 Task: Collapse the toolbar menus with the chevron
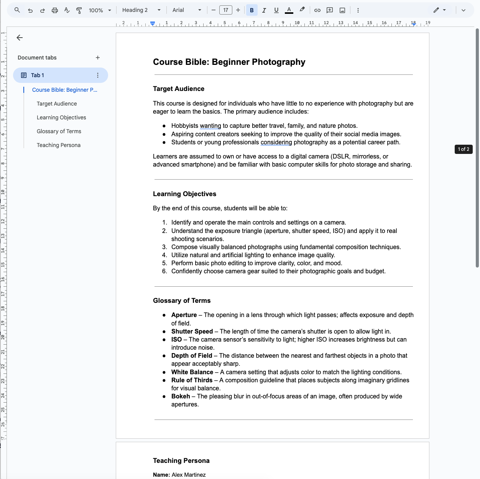point(464,10)
